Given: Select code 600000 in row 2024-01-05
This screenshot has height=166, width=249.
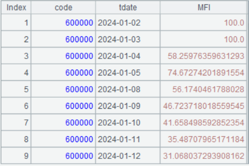Looking at the screenshot, I should [x=63, y=73].
